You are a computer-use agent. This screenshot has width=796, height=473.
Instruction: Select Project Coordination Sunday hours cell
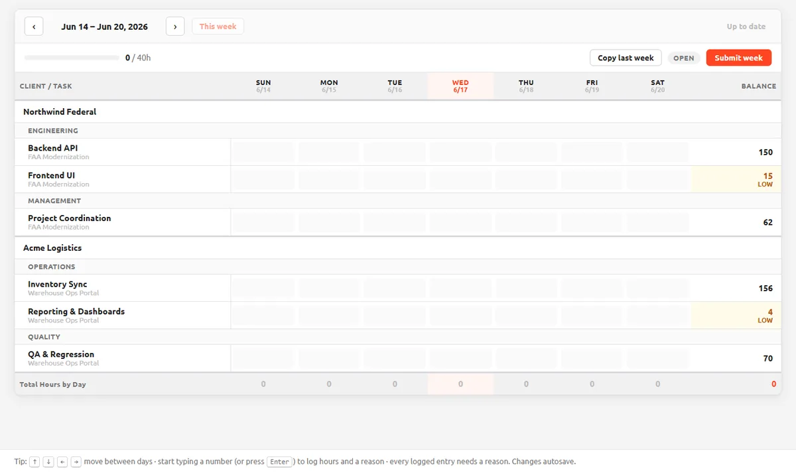[x=263, y=222]
